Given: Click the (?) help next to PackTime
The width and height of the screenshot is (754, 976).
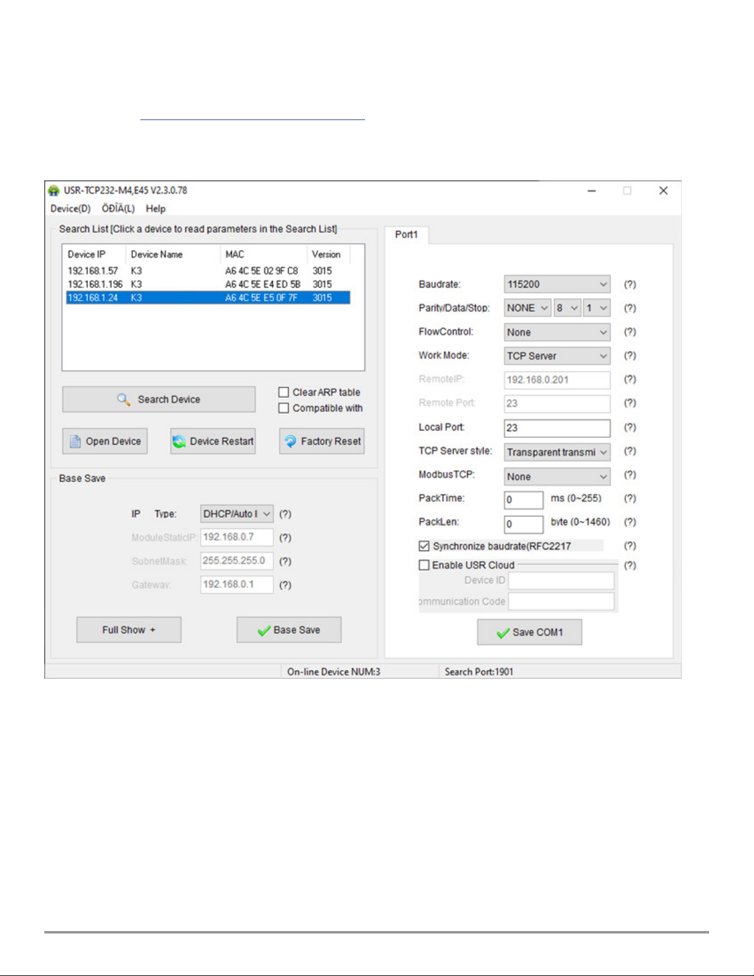Looking at the screenshot, I should click(x=630, y=498).
